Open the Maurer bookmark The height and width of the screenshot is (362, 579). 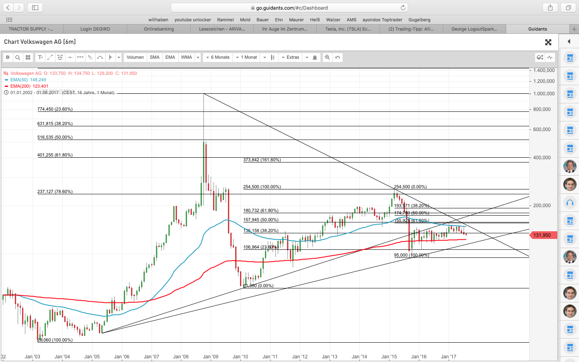(296, 20)
